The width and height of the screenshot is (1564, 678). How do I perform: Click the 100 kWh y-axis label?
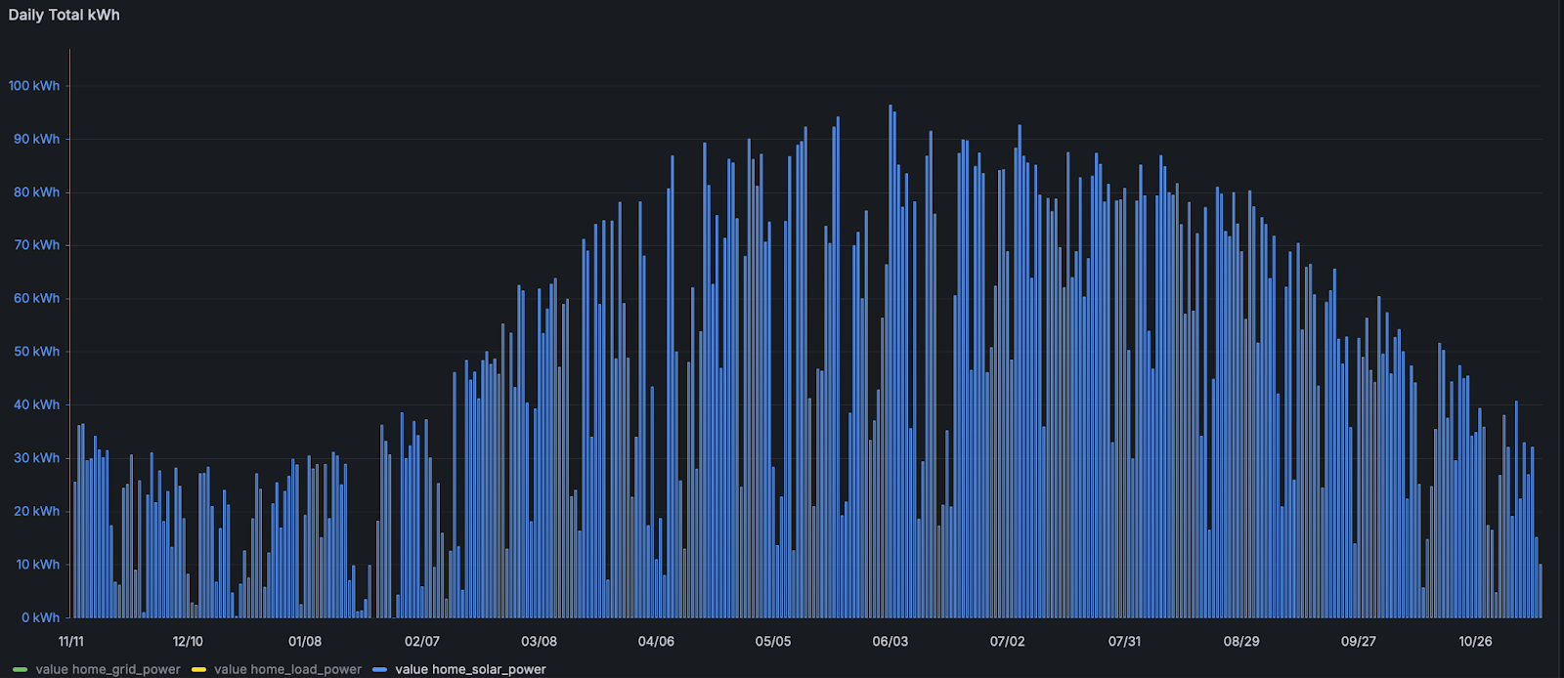coord(34,86)
